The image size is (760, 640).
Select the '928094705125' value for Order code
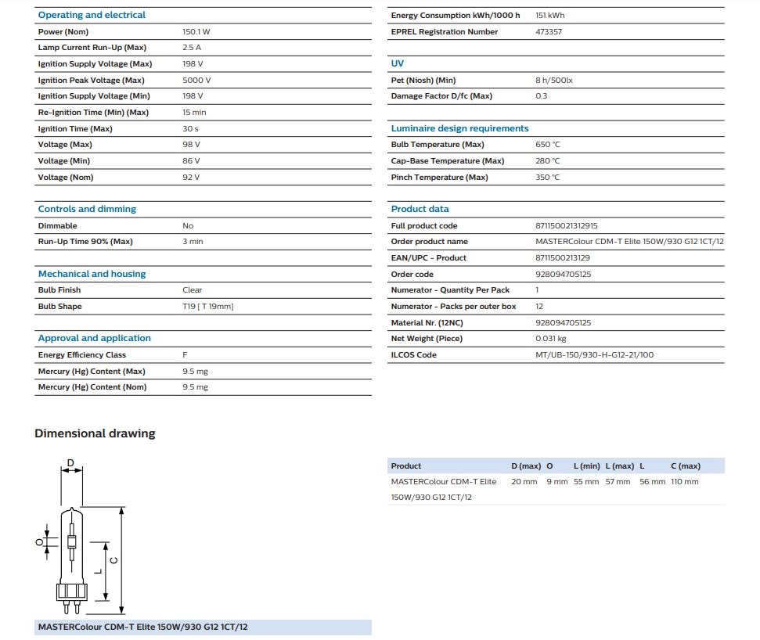[564, 274]
